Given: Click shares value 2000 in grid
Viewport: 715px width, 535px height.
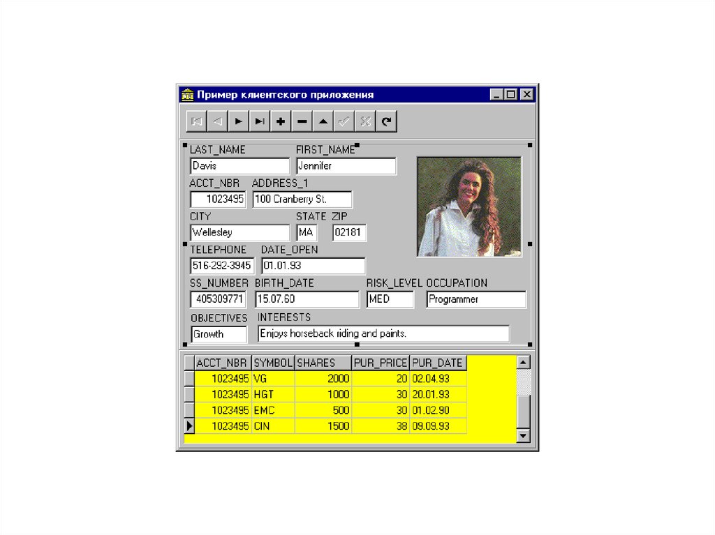Looking at the screenshot, I should click(x=323, y=379).
